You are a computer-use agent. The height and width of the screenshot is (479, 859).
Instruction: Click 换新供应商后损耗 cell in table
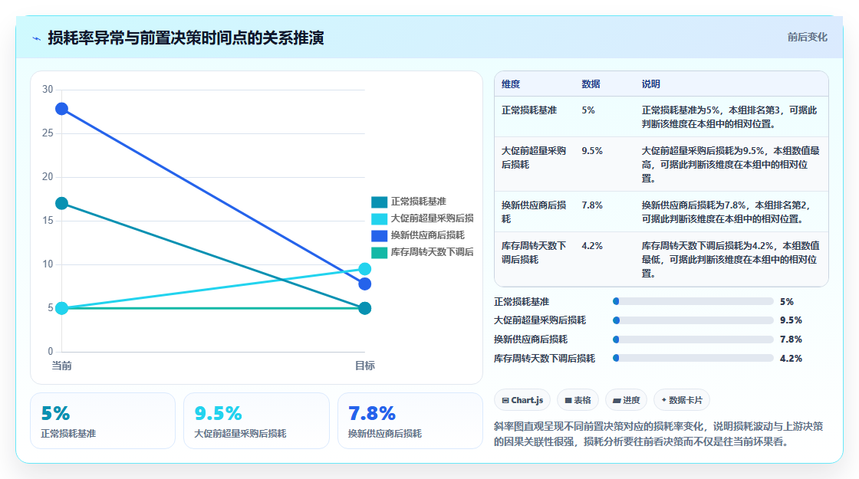(534, 212)
